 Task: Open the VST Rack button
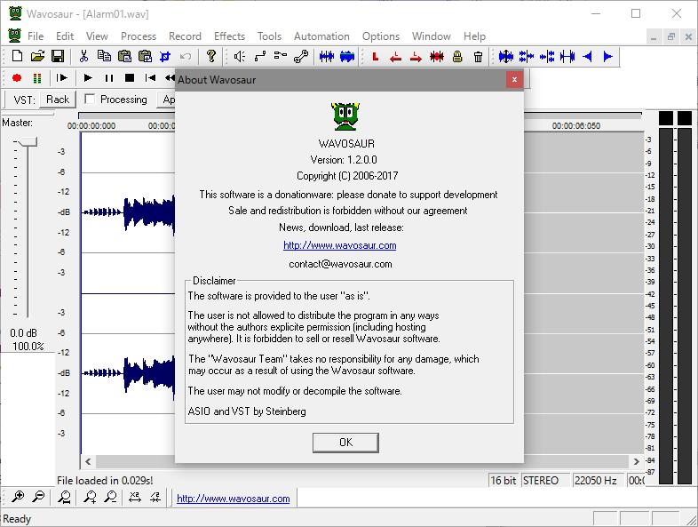pos(58,100)
